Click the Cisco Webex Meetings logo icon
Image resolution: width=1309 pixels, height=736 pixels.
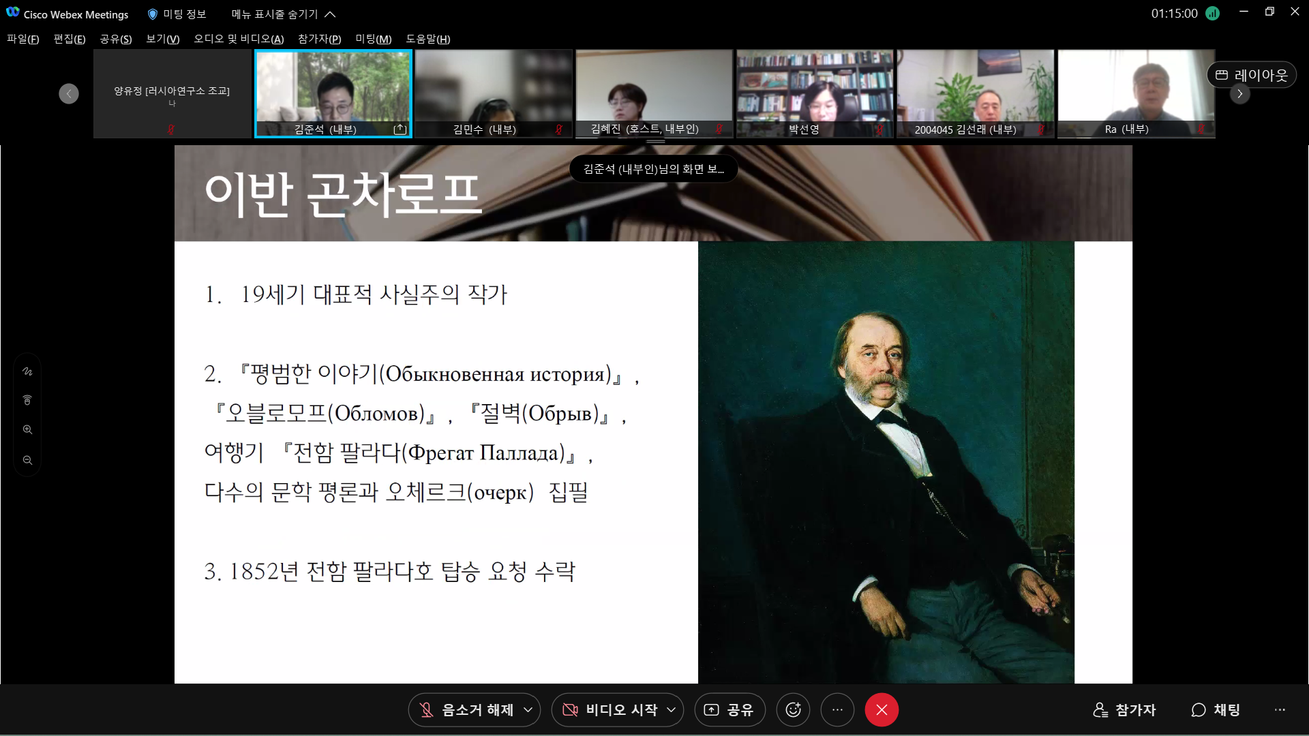[x=12, y=13]
